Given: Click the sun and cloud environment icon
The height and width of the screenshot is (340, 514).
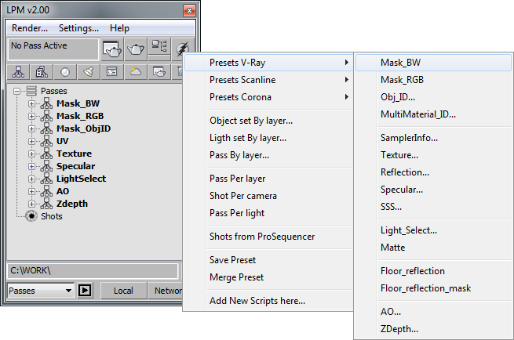Looking at the screenshot, I should coord(136,72).
